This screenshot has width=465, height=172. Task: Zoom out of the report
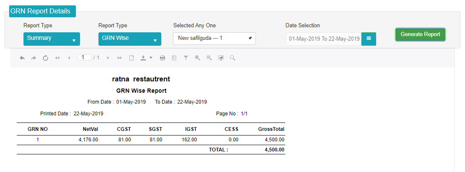tap(209, 58)
